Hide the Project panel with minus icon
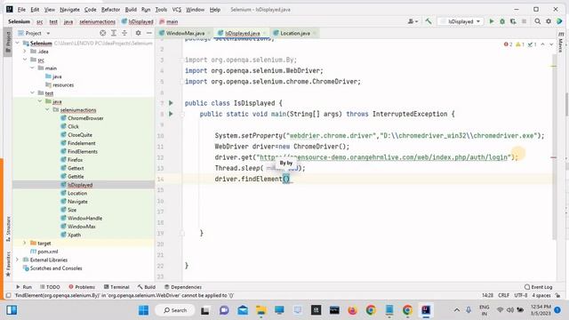 point(149,33)
